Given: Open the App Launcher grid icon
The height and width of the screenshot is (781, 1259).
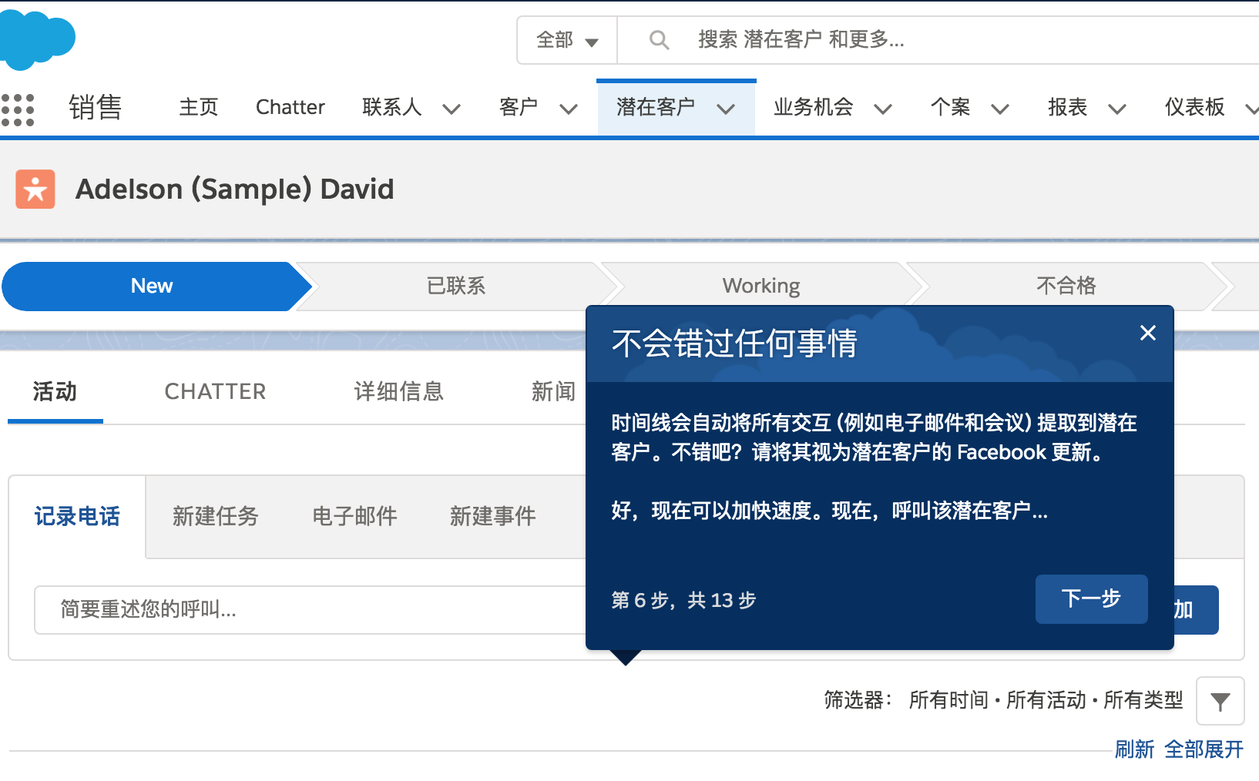Looking at the screenshot, I should click(18, 109).
